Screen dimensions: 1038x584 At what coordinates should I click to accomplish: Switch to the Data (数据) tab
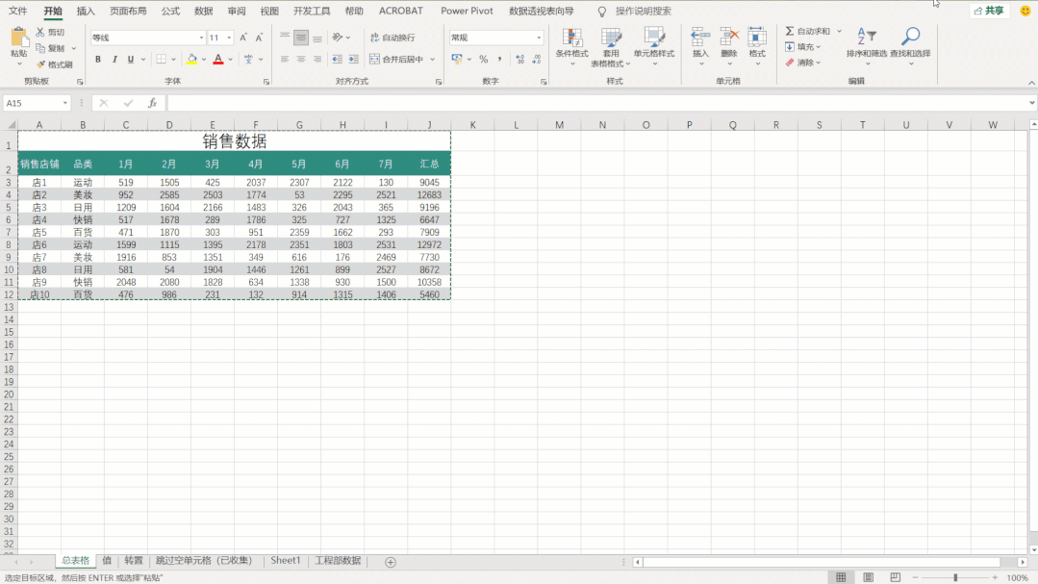203,12
